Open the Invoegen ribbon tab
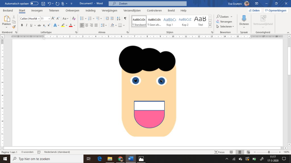Image resolution: width=291 pixels, height=163 pixels. (37, 10)
